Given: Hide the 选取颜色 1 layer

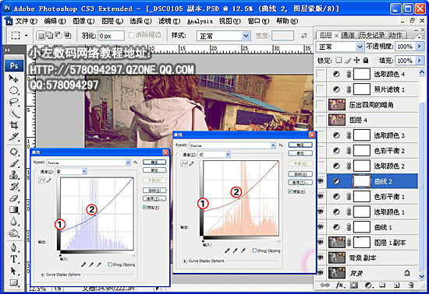Looking at the screenshot, I should [320, 212].
